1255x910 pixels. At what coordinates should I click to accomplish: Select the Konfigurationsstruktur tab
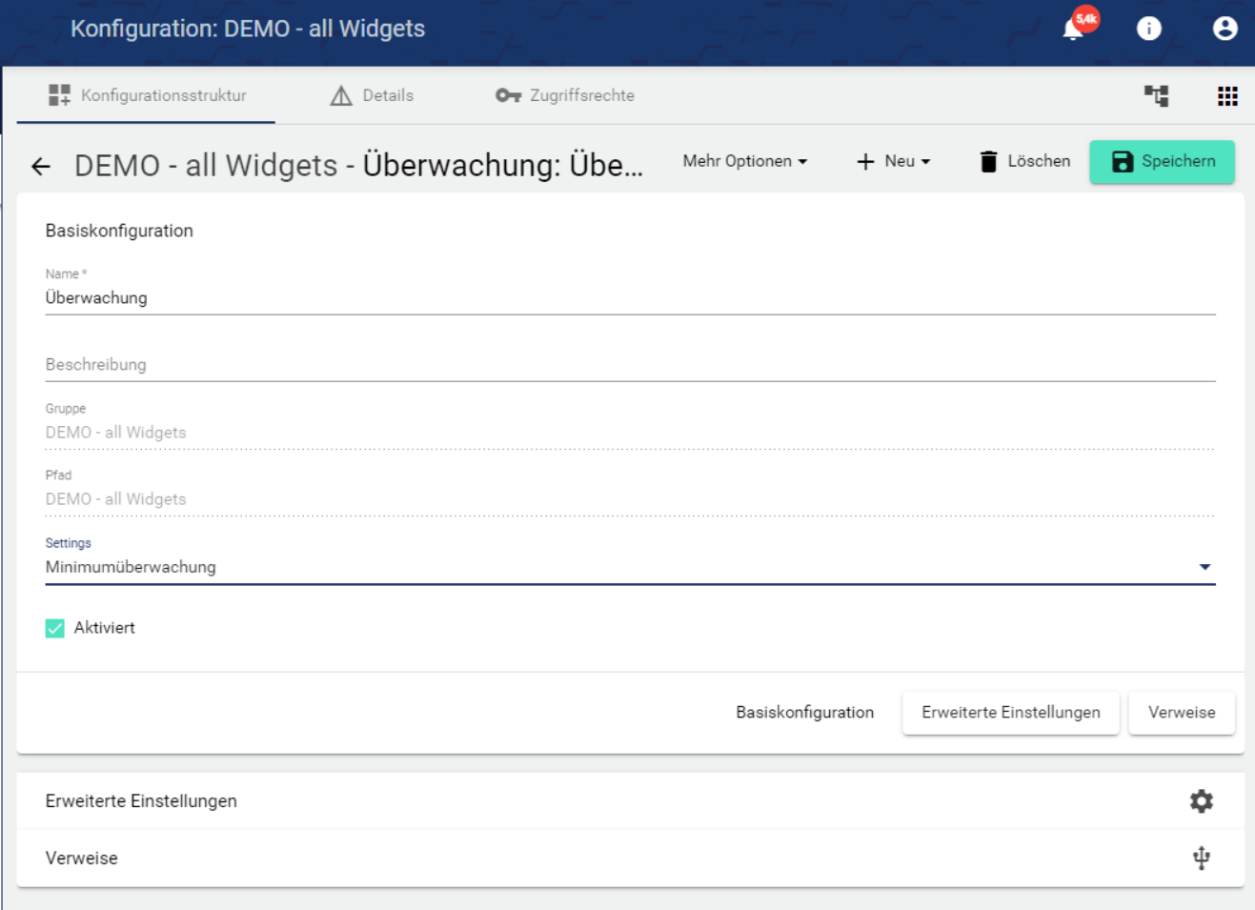pyautogui.click(x=147, y=95)
